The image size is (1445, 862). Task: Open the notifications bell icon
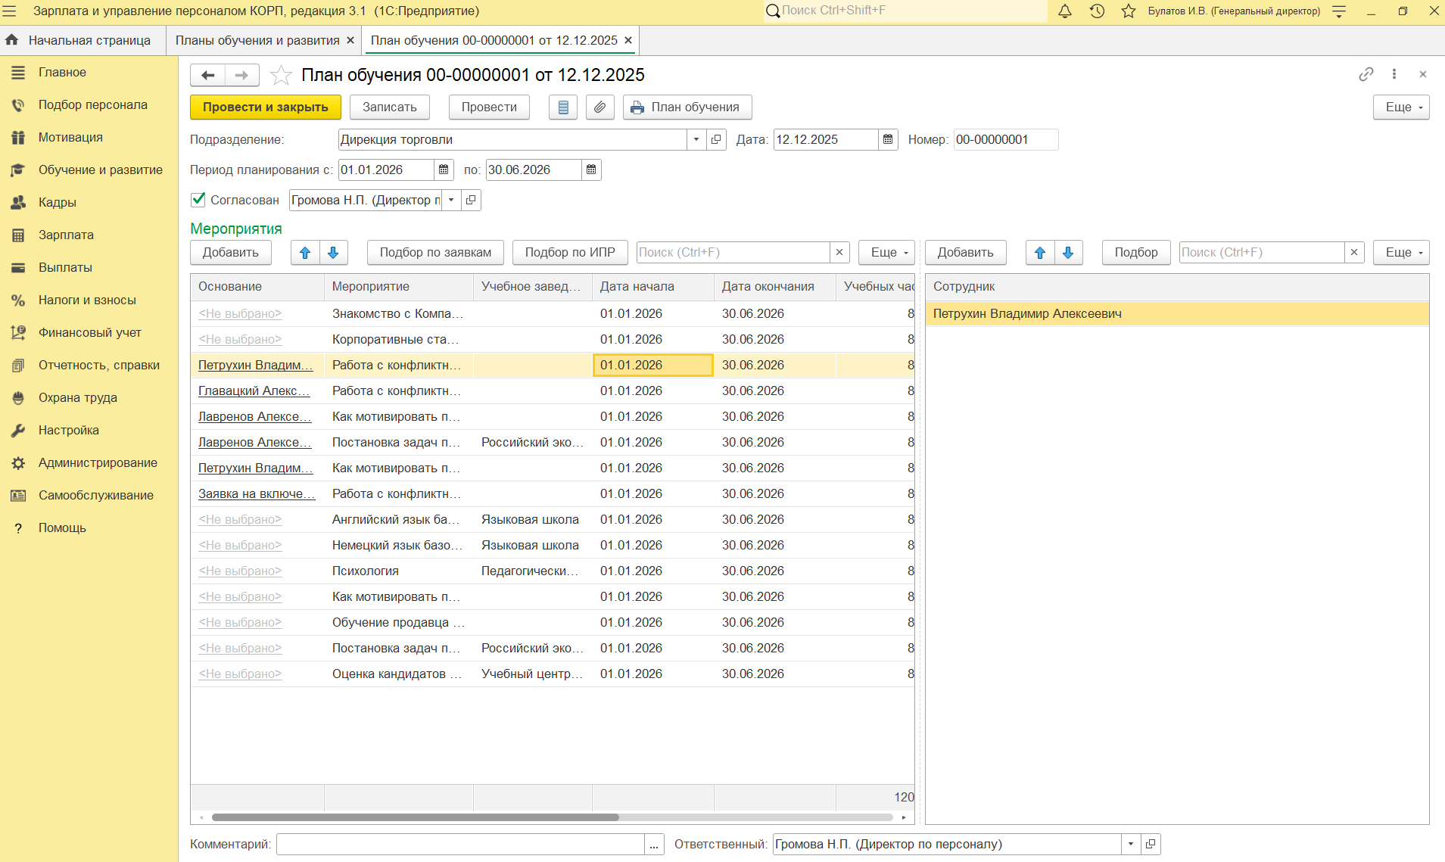1064,11
